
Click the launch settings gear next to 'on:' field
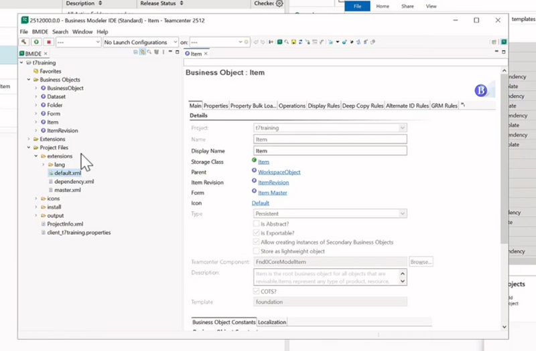pyautogui.click(x=247, y=42)
